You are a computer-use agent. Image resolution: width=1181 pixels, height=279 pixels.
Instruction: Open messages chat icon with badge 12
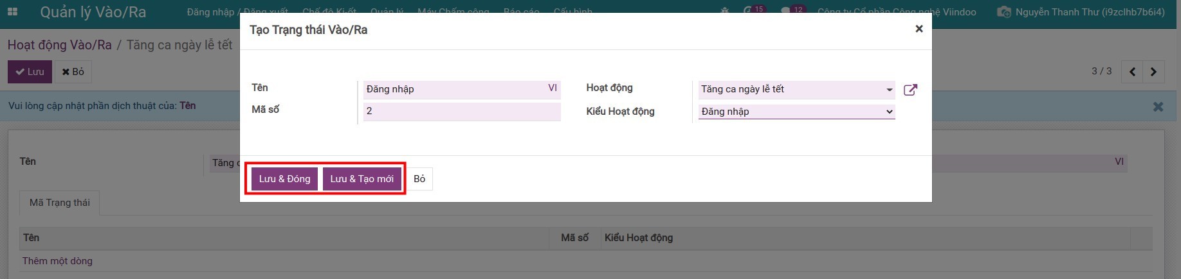coord(792,11)
